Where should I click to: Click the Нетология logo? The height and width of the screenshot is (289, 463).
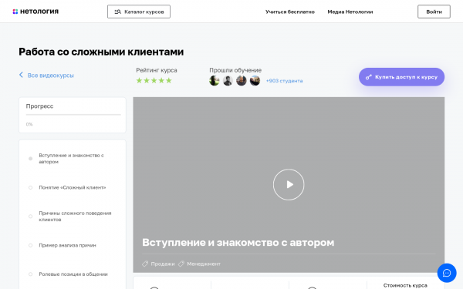click(x=35, y=12)
